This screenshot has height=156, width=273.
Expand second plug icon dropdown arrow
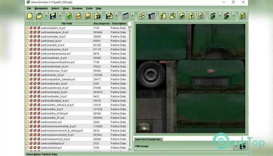click(234, 16)
